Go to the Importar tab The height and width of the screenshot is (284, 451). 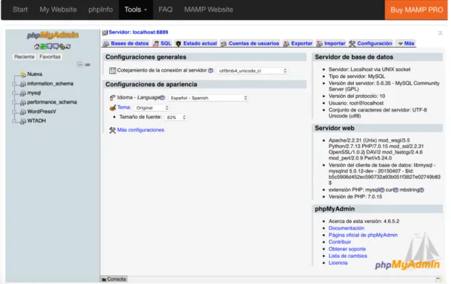(x=331, y=43)
